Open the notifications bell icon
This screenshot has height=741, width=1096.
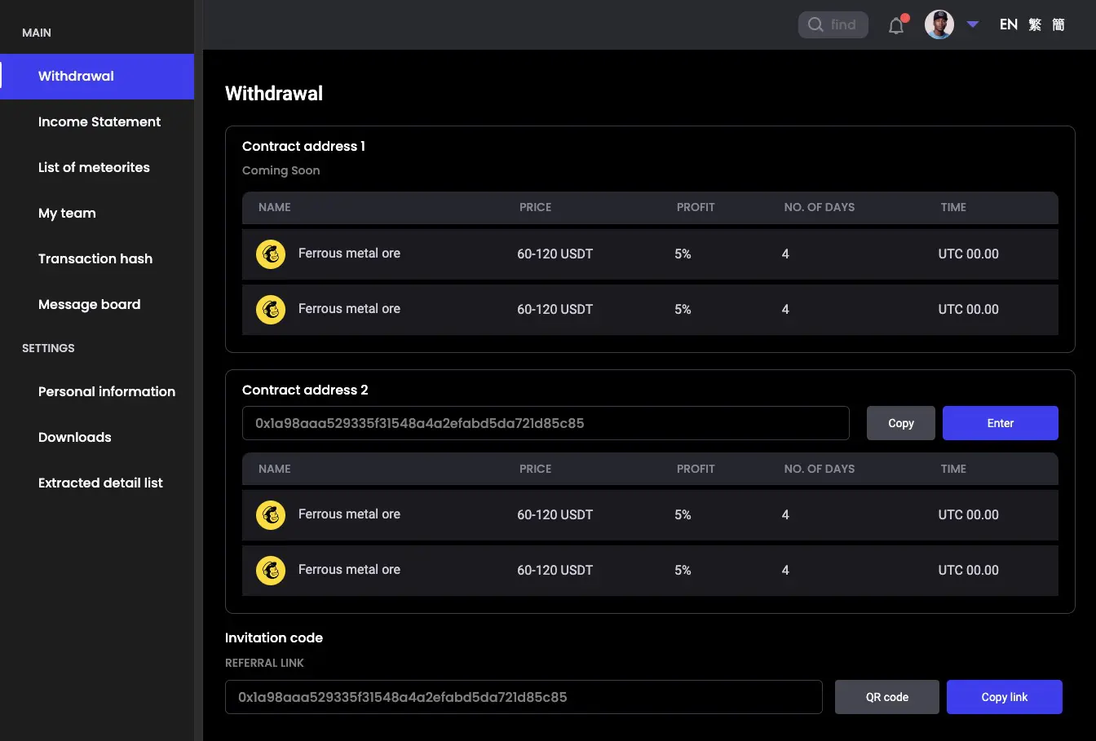896,25
